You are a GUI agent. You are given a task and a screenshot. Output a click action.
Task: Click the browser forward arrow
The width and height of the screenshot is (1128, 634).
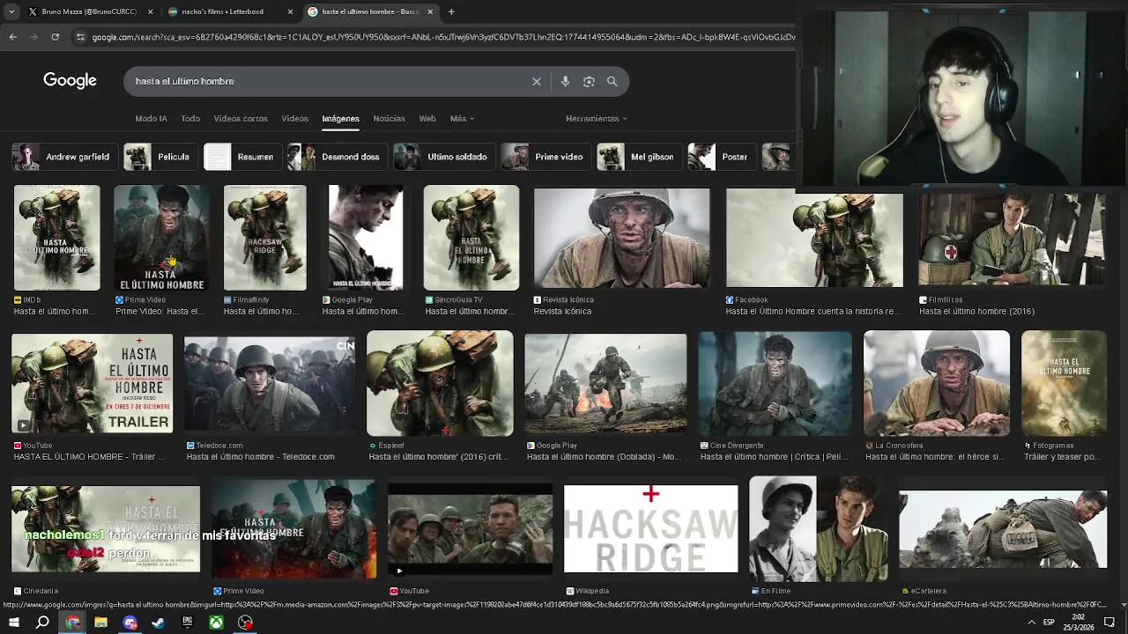tap(33, 37)
